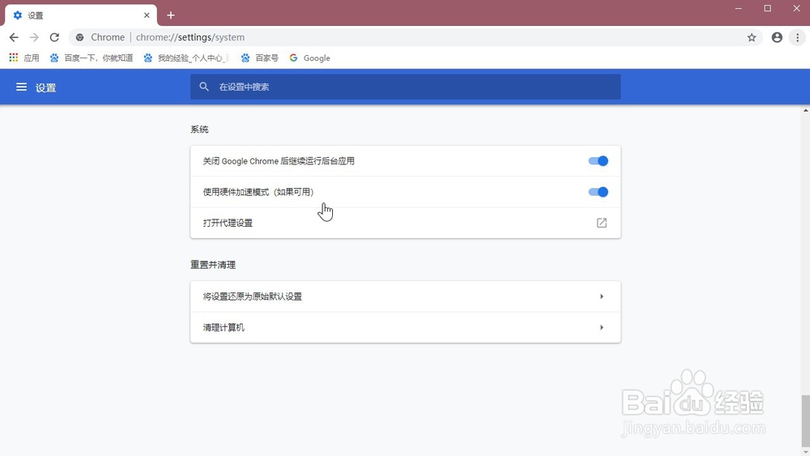810x456 pixels.
Task: Open the 百度一下，你就知道 bookmark
Action: coord(92,58)
